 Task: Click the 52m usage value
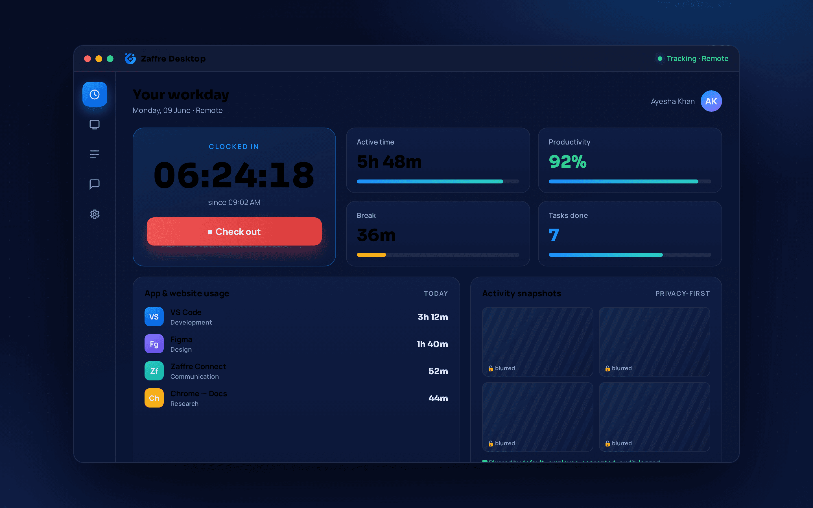[438, 371]
